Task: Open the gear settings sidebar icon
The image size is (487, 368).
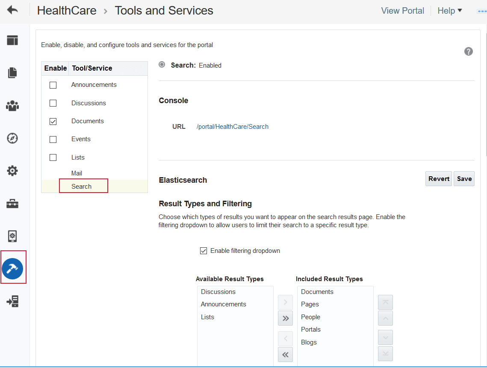Action: coord(12,171)
